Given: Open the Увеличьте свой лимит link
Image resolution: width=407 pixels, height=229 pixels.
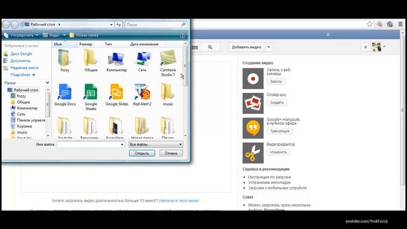Looking at the screenshot, I should 179,200.
